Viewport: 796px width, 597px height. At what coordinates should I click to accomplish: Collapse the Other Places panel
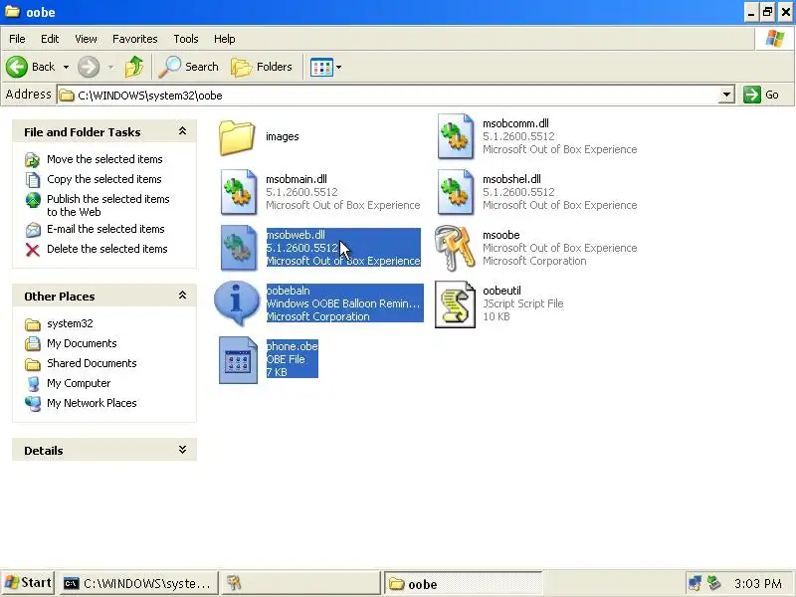coord(182,296)
